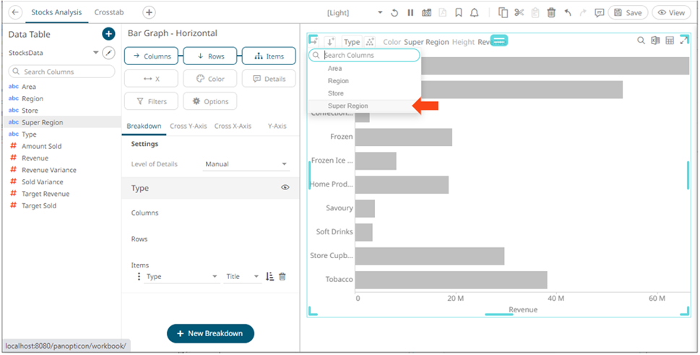Select Super Region from the columns list
Image resolution: width=700 pixels, height=355 pixels.
[347, 106]
